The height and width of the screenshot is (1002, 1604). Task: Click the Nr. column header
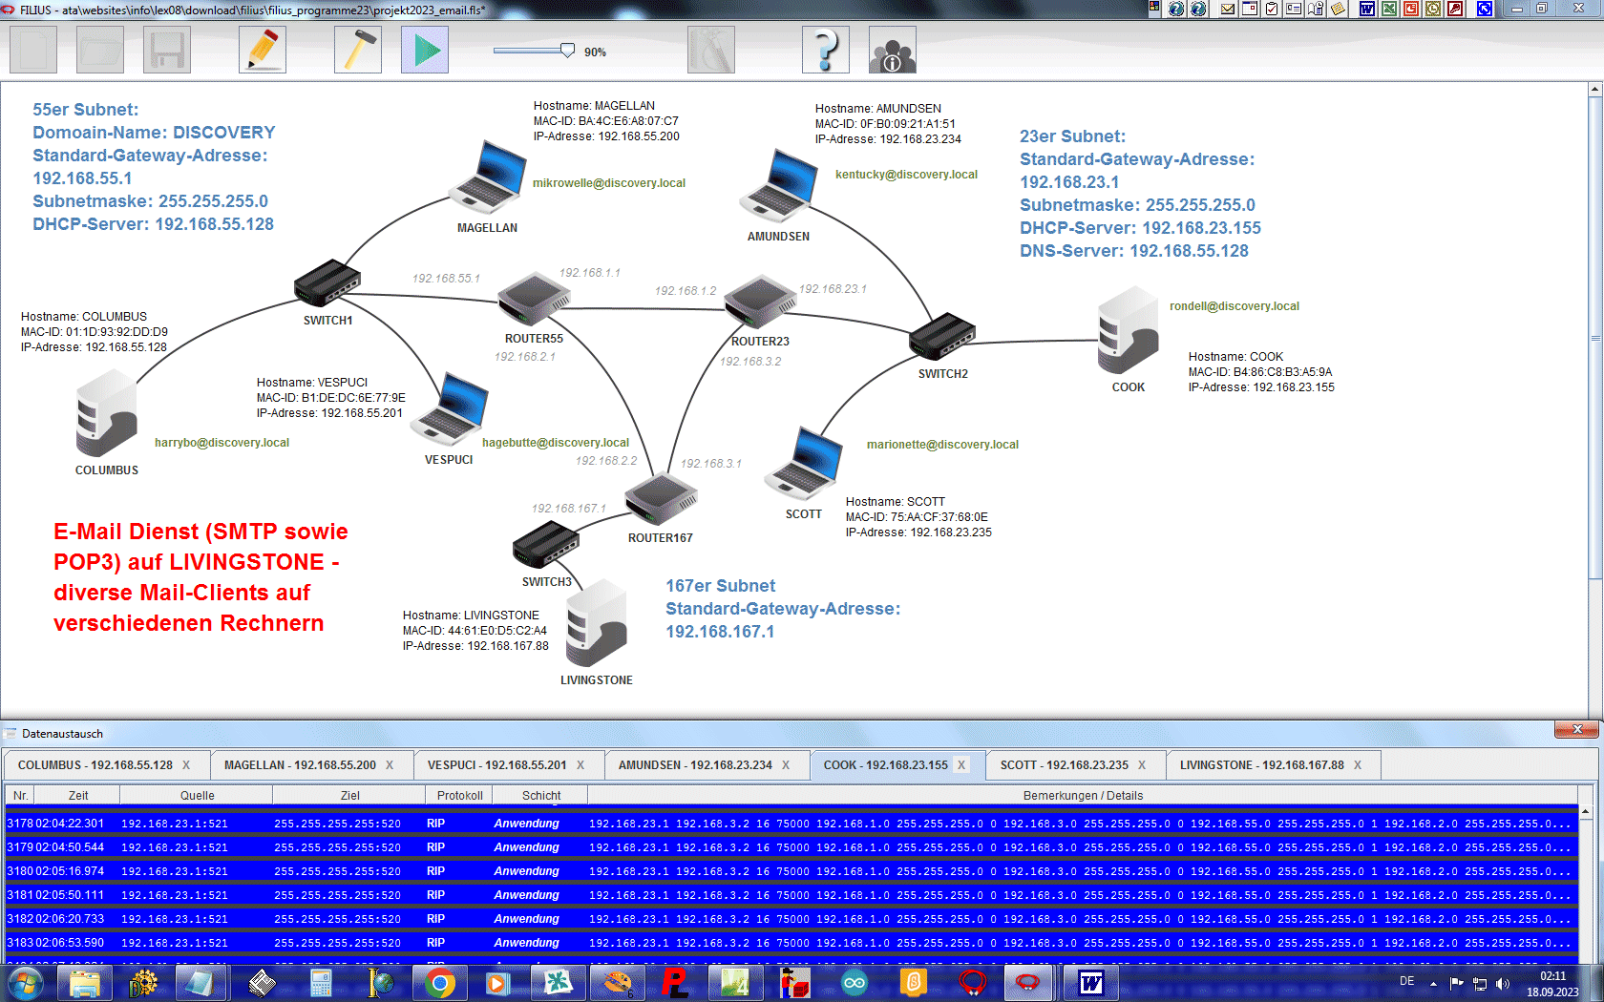tap(21, 796)
